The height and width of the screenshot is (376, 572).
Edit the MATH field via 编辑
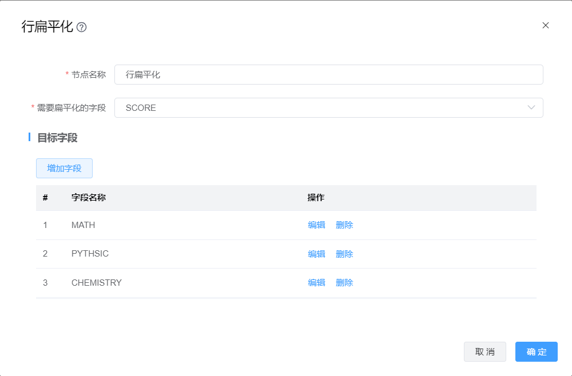click(316, 225)
